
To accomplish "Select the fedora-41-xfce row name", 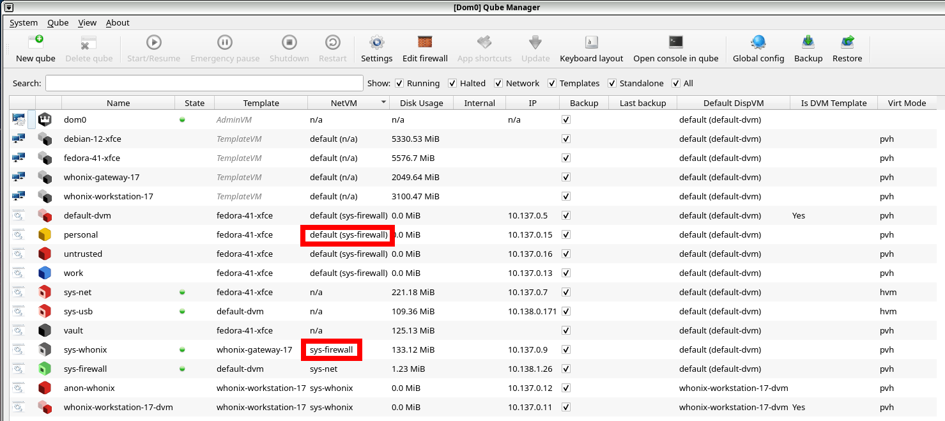I will pos(92,158).
